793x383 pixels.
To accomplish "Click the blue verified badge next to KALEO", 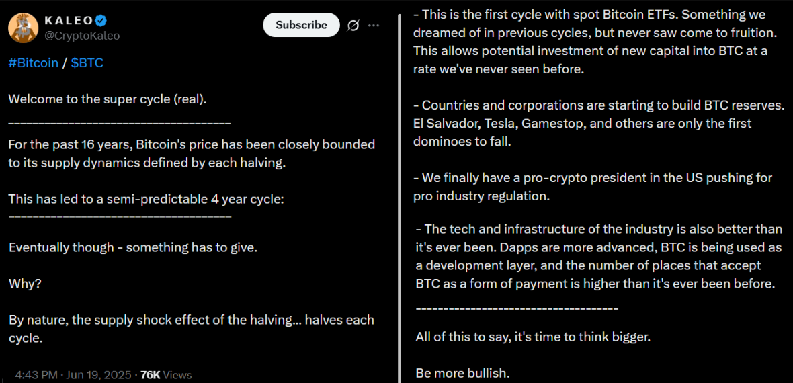I will tap(101, 21).
